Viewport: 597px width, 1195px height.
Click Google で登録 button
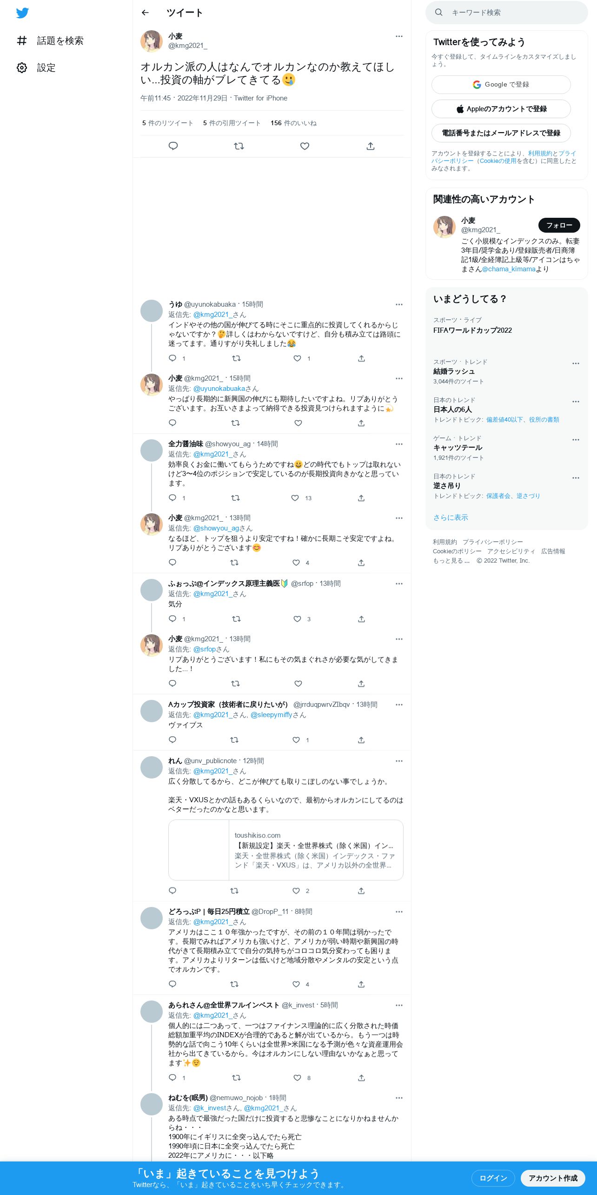pos(501,85)
